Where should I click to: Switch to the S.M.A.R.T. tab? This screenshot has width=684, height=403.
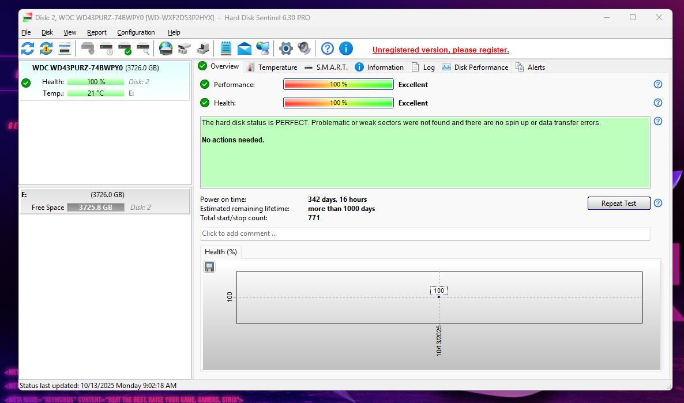326,67
